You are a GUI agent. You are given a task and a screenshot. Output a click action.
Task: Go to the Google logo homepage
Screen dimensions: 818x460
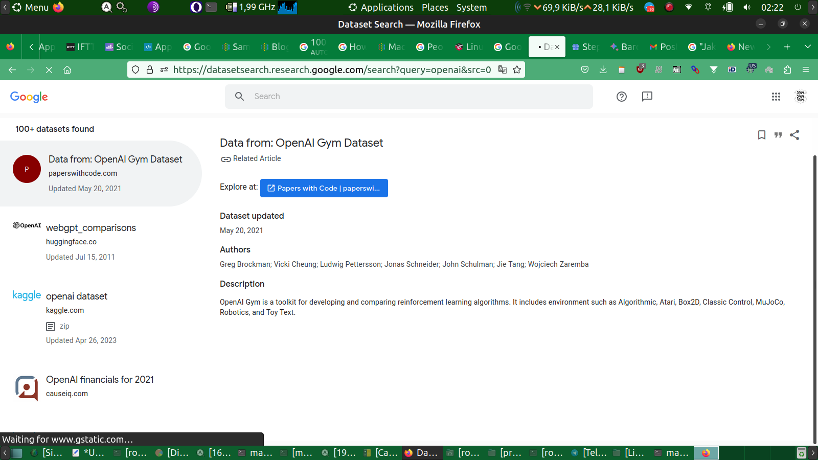click(29, 97)
